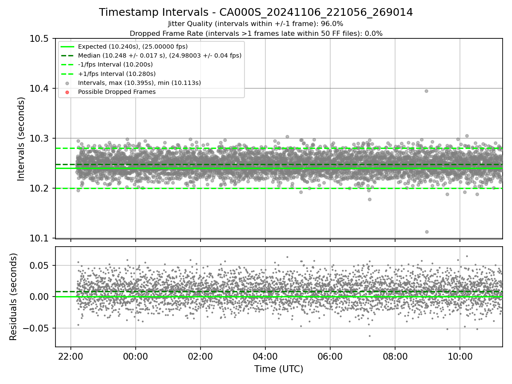This screenshot has width=512, height=384.
Task: Click the gray Intervals legend marker
Action: (68, 83)
